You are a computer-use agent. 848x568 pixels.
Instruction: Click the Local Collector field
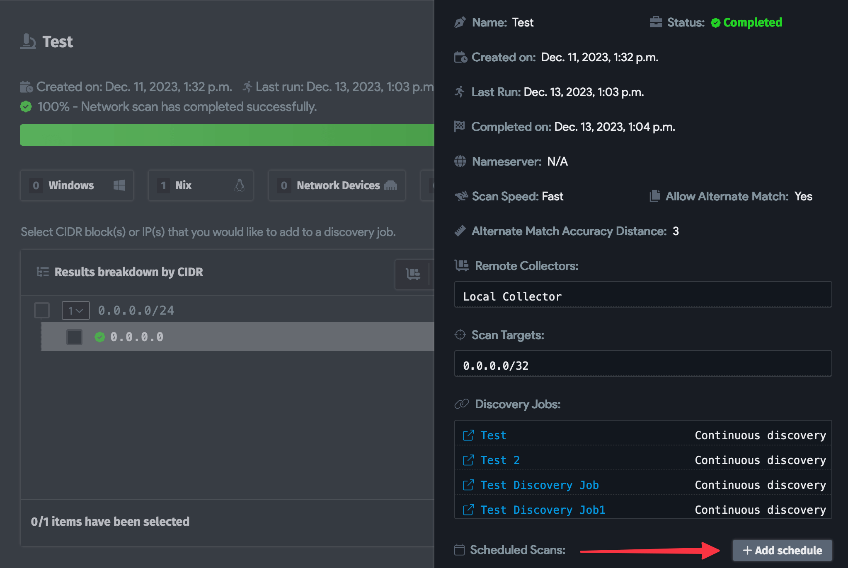[x=643, y=294]
